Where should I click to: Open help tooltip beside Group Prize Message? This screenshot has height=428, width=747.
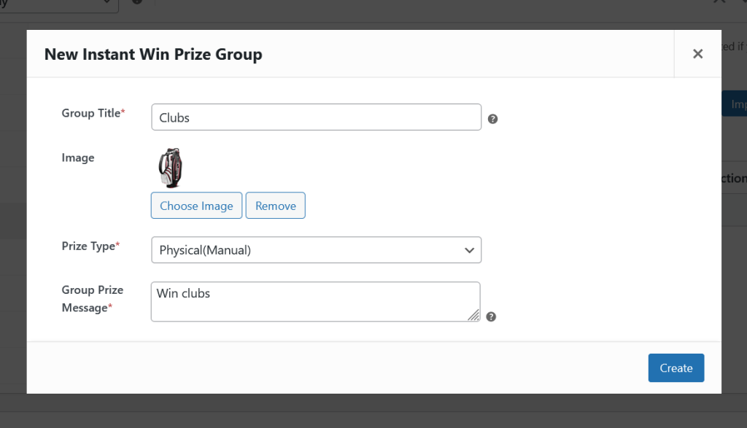(491, 316)
